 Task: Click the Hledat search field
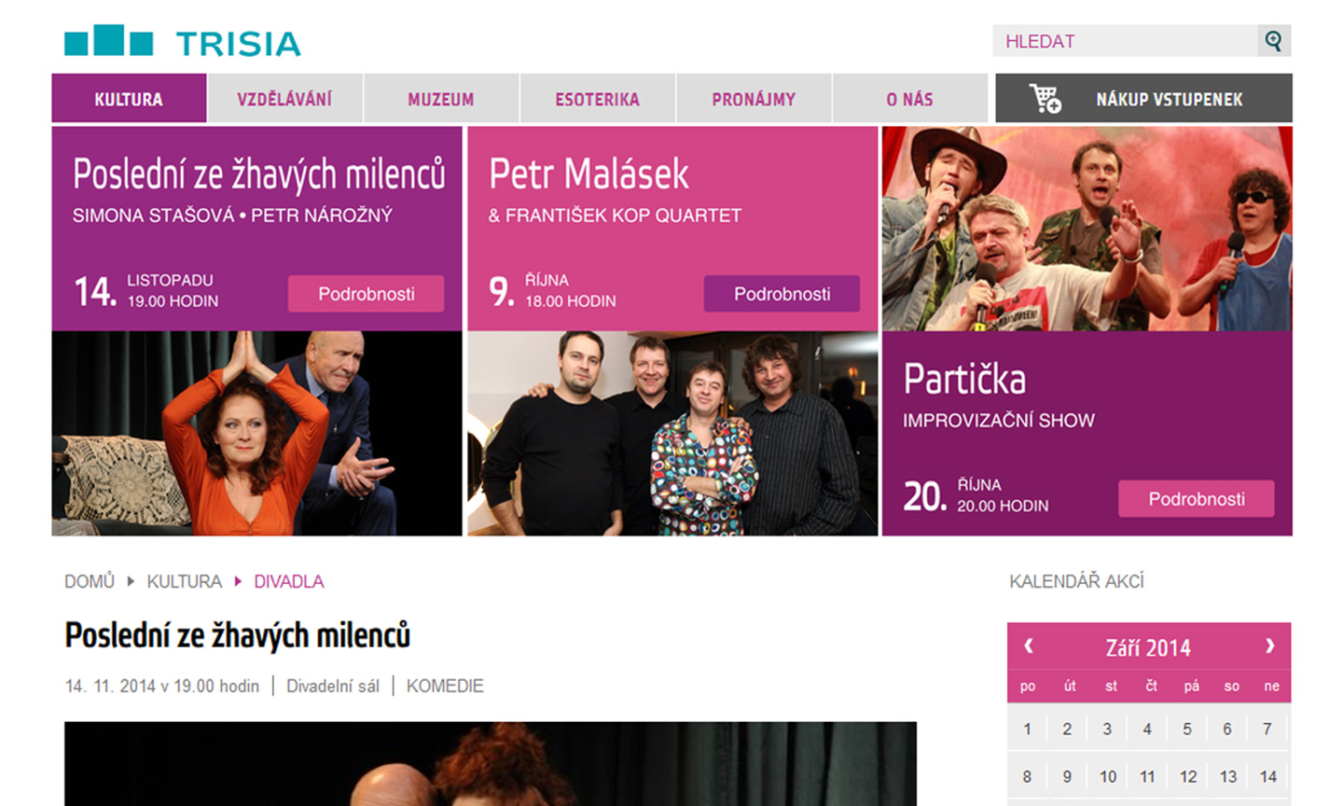[x=1126, y=41]
